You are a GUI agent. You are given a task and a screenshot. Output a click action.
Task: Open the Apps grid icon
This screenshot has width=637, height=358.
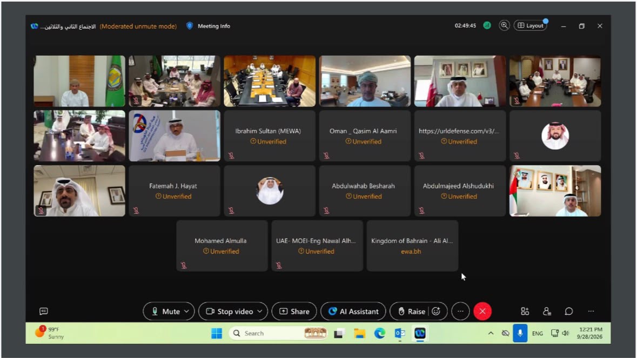tap(525, 312)
